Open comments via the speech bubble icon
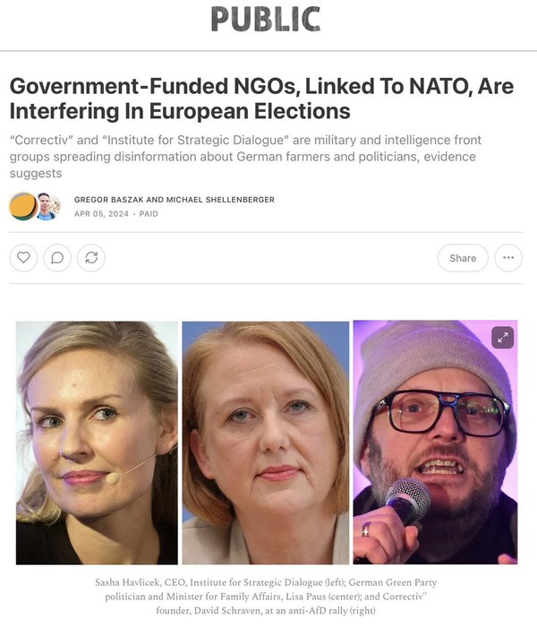 click(x=57, y=258)
